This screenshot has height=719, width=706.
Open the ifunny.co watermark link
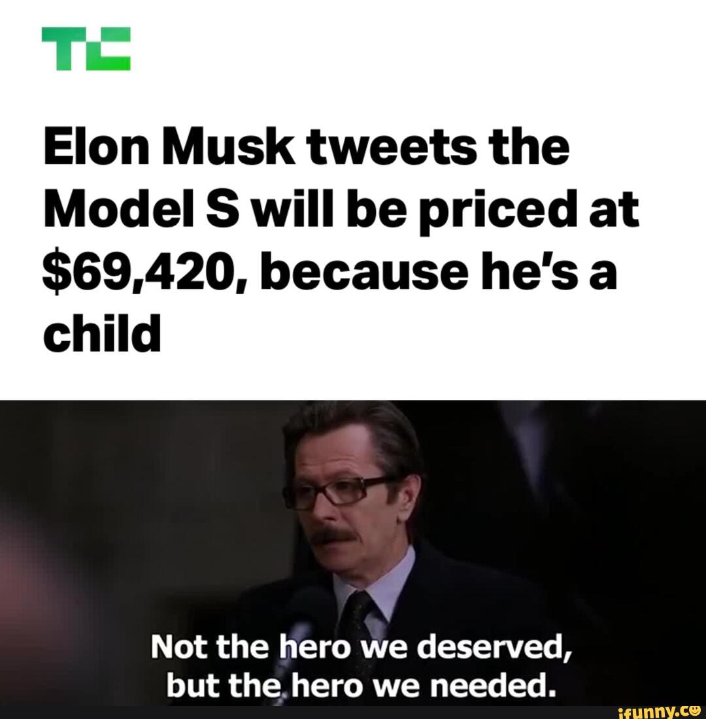pyautogui.click(x=659, y=711)
